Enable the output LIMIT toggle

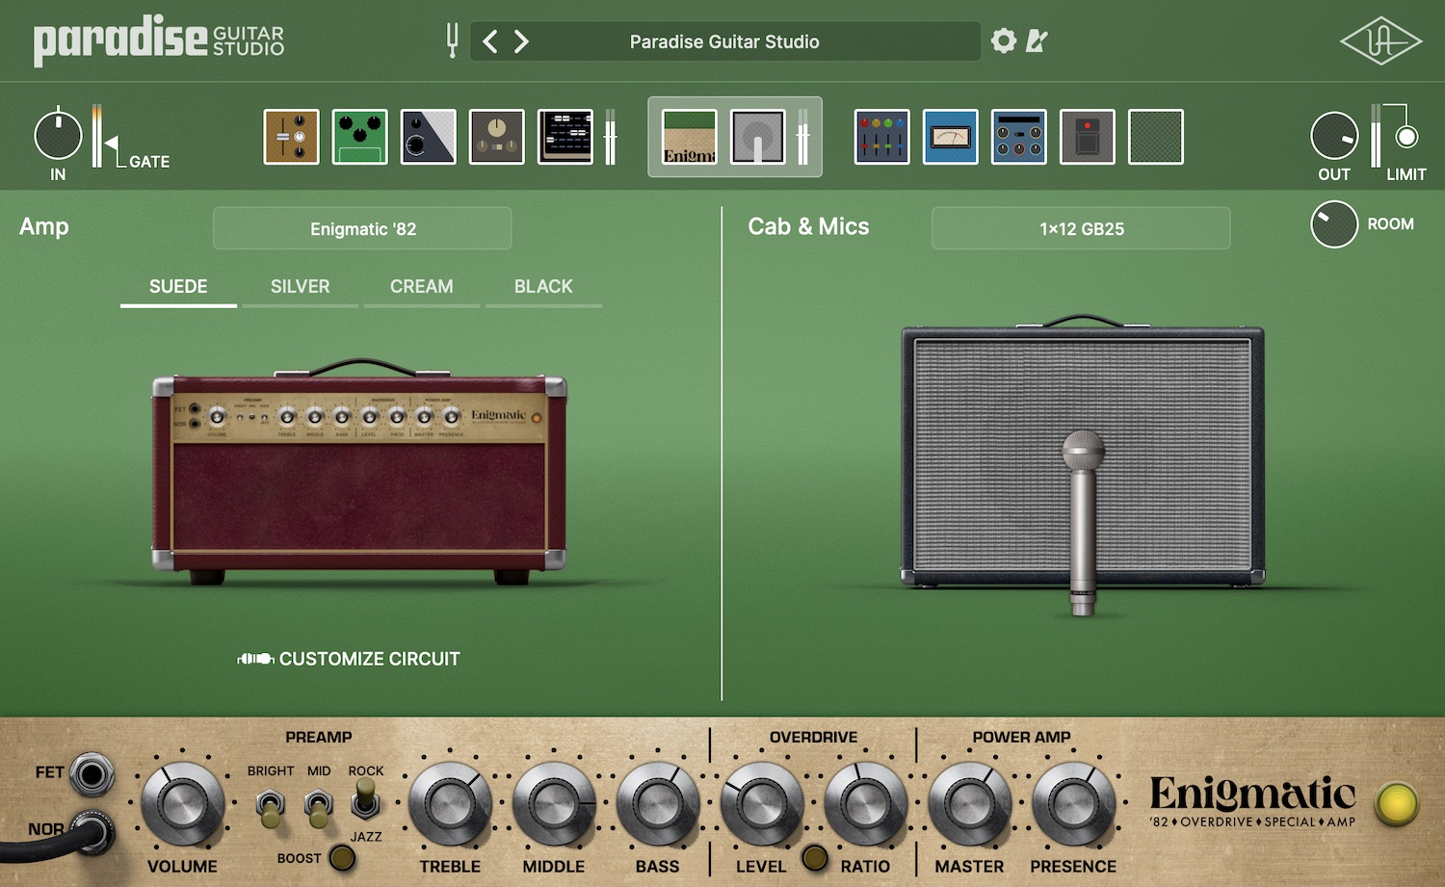[1406, 137]
